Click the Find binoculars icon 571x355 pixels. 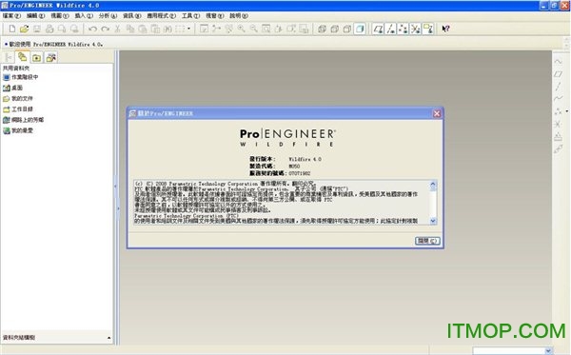[167, 29]
